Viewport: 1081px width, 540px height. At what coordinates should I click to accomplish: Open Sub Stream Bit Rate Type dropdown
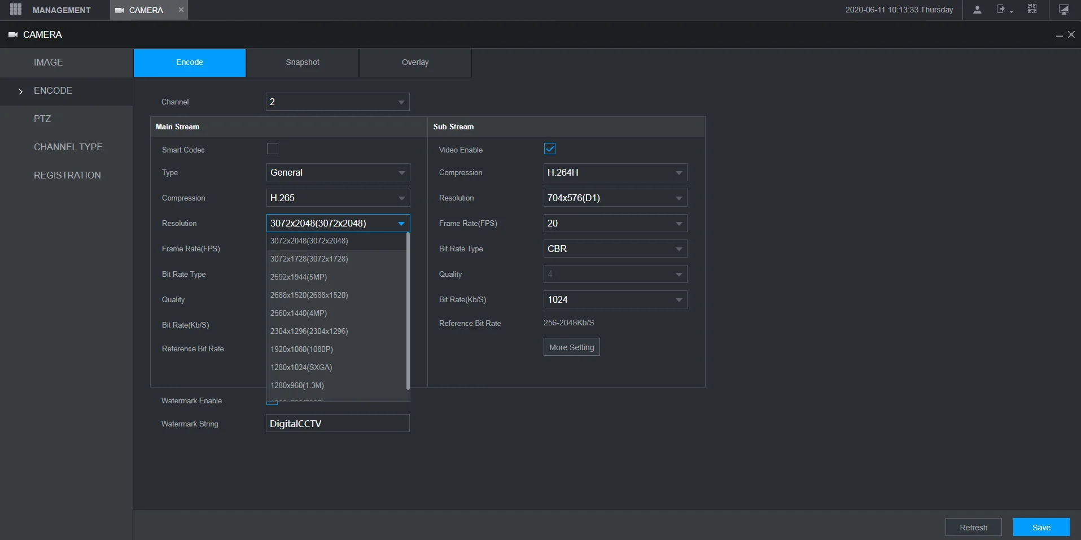click(615, 249)
